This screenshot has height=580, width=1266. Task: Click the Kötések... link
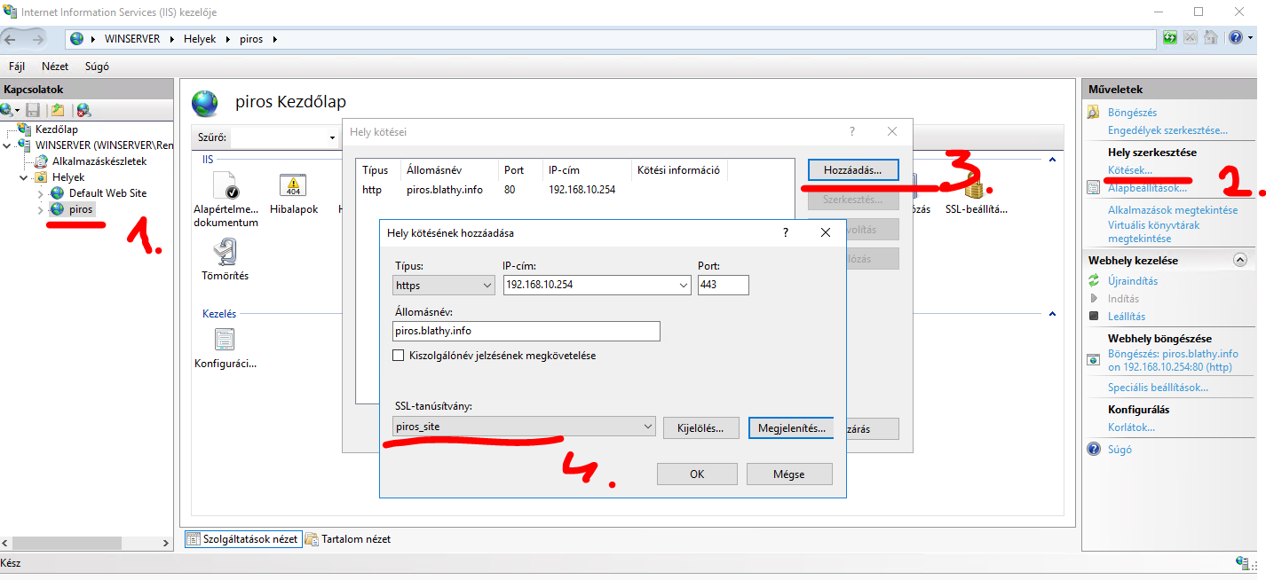(1129, 170)
